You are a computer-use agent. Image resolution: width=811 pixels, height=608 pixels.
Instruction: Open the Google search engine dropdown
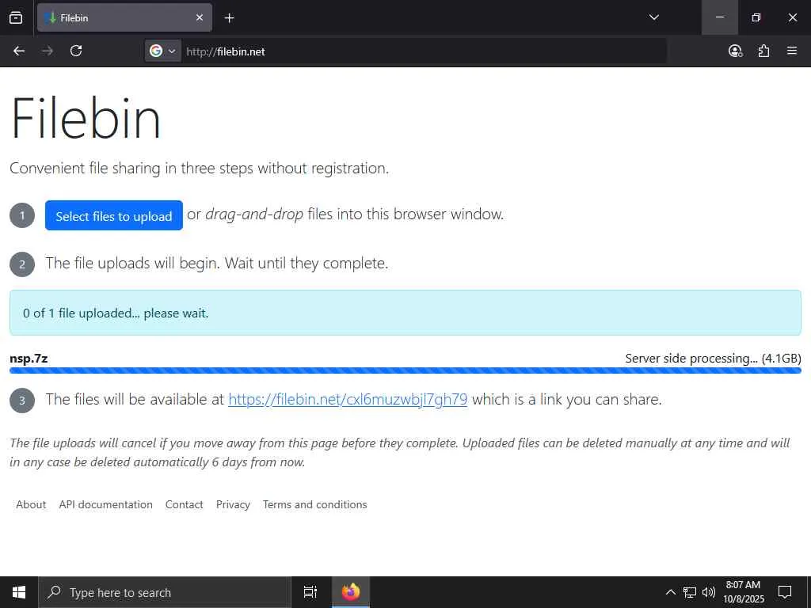[x=162, y=51]
